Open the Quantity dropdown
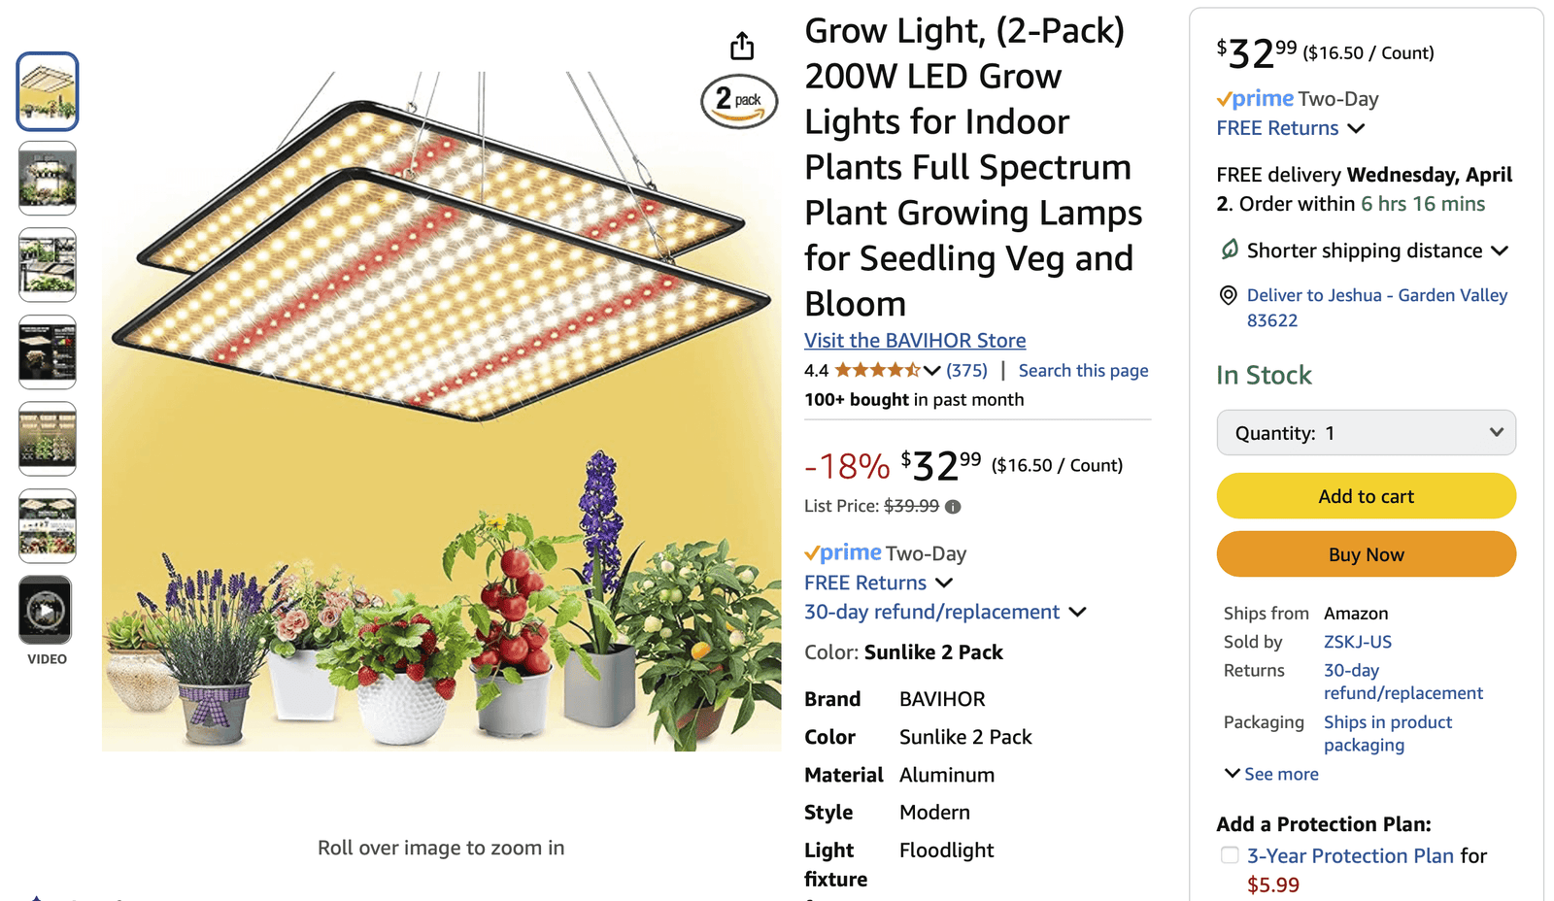This screenshot has height=901, width=1554. click(x=1366, y=433)
